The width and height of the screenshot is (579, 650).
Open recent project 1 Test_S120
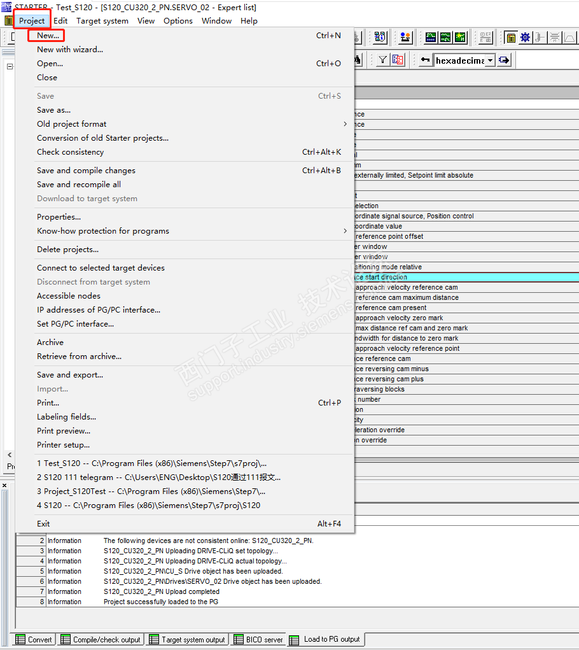[x=151, y=463]
